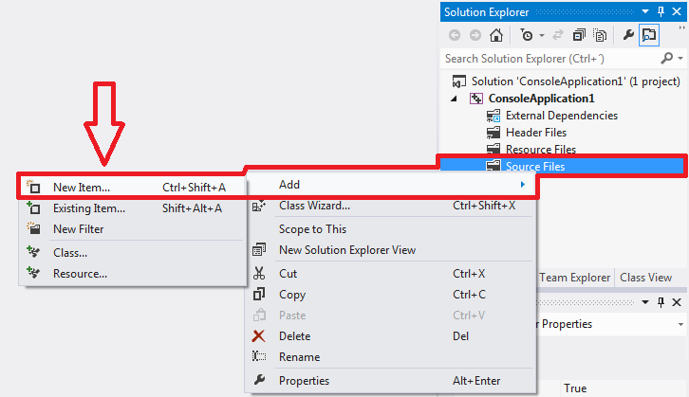Choose New Item... from Add submenu

131,188
